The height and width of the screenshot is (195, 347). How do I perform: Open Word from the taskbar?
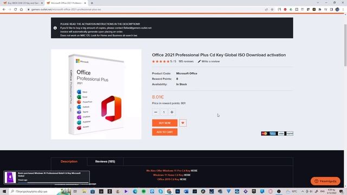point(186,191)
